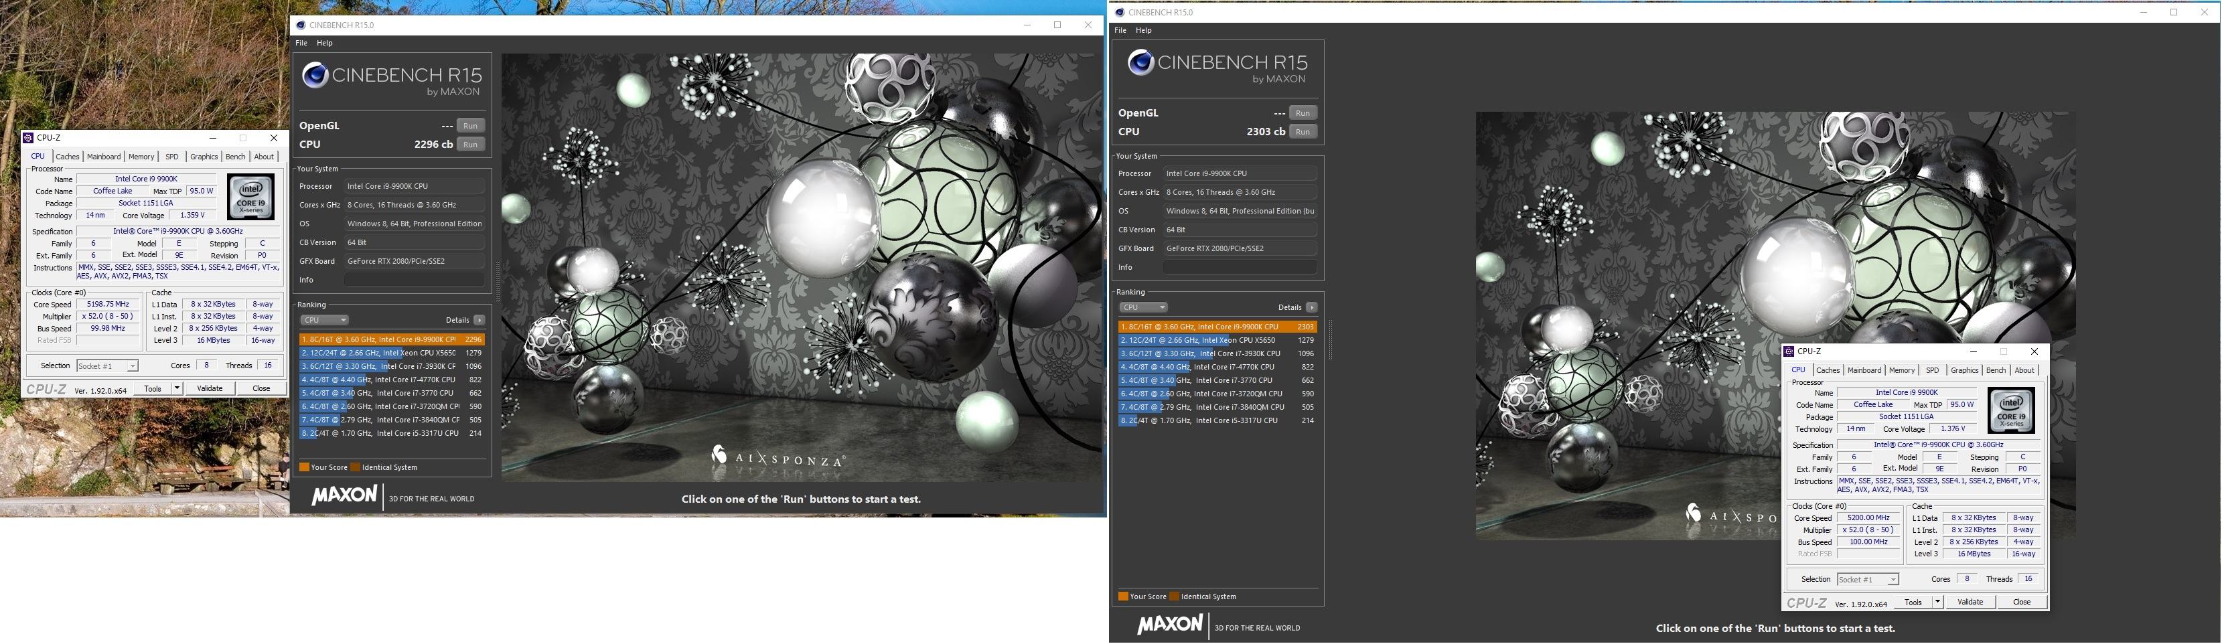Open Socket #1 selection dropdown in the 1.376 V CPU-Z window

pyautogui.click(x=1868, y=580)
